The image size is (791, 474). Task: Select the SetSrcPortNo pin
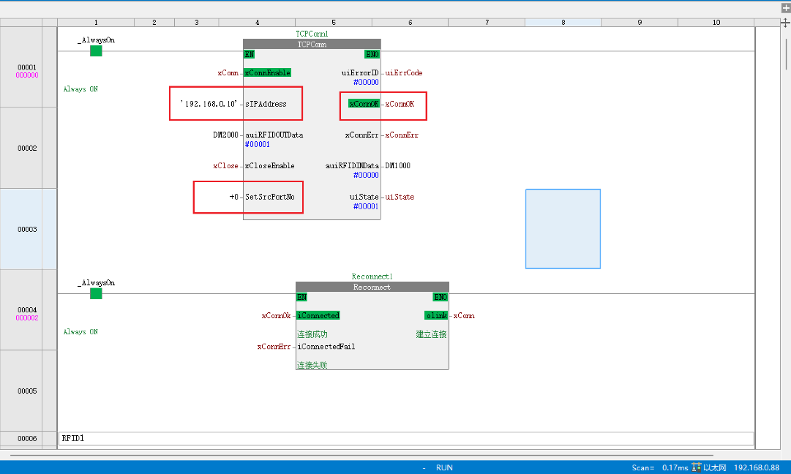(x=270, y=197)
